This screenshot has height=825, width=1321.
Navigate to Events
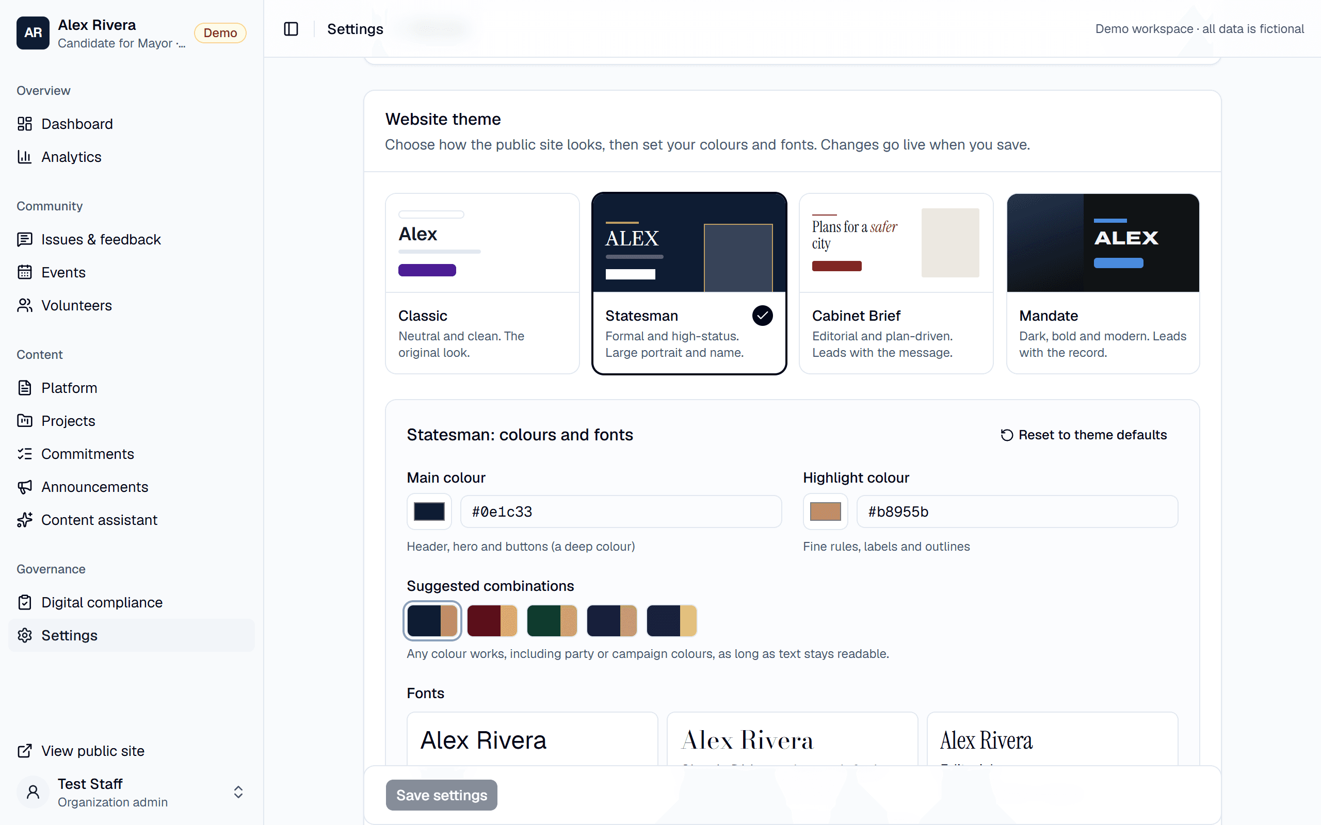pos(131,272)
